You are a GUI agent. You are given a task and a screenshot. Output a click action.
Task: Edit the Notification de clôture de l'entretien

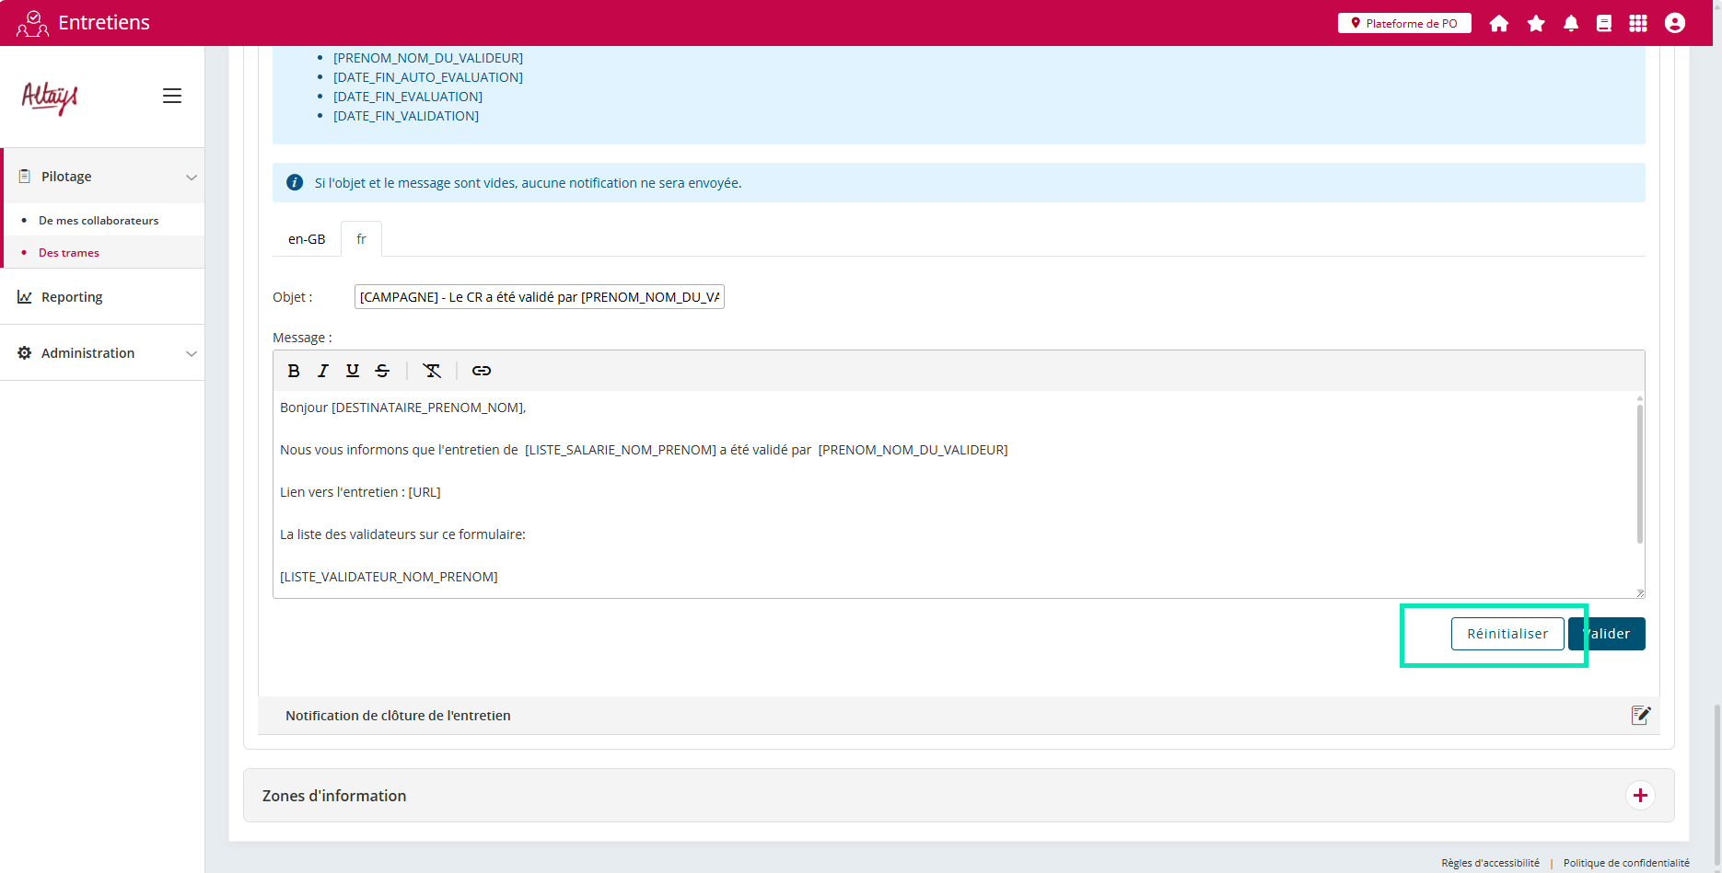click(1641, 715)
